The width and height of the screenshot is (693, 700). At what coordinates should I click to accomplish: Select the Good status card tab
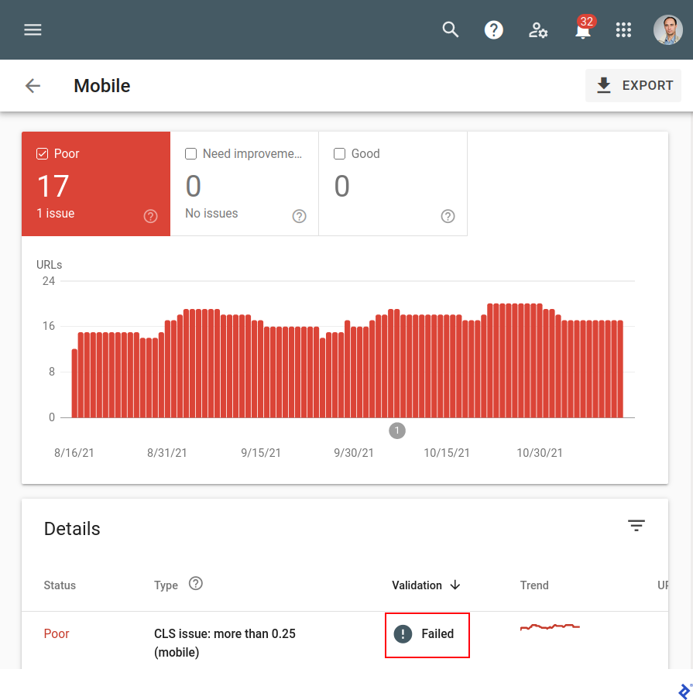(x=393, y=184)
